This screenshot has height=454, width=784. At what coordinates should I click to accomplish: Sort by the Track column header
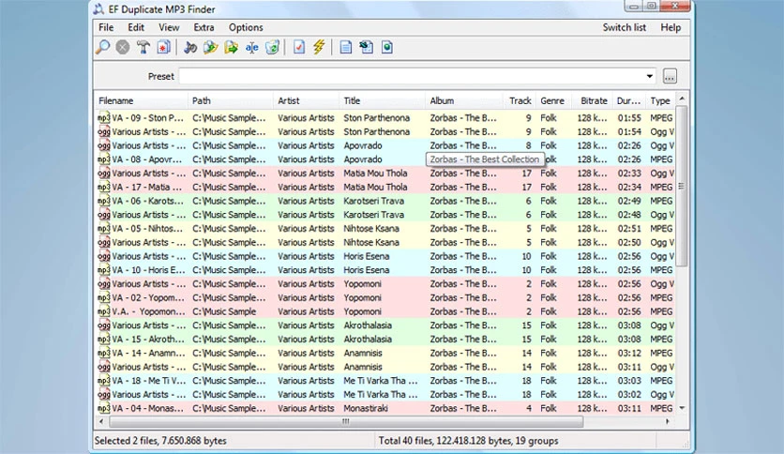tap(518, 100)
